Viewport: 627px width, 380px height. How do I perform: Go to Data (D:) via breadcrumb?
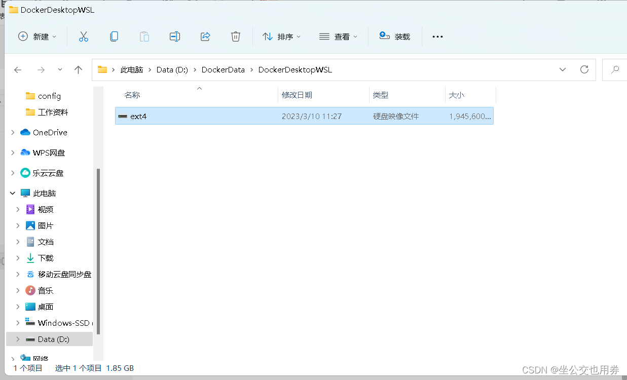point(172,69)
